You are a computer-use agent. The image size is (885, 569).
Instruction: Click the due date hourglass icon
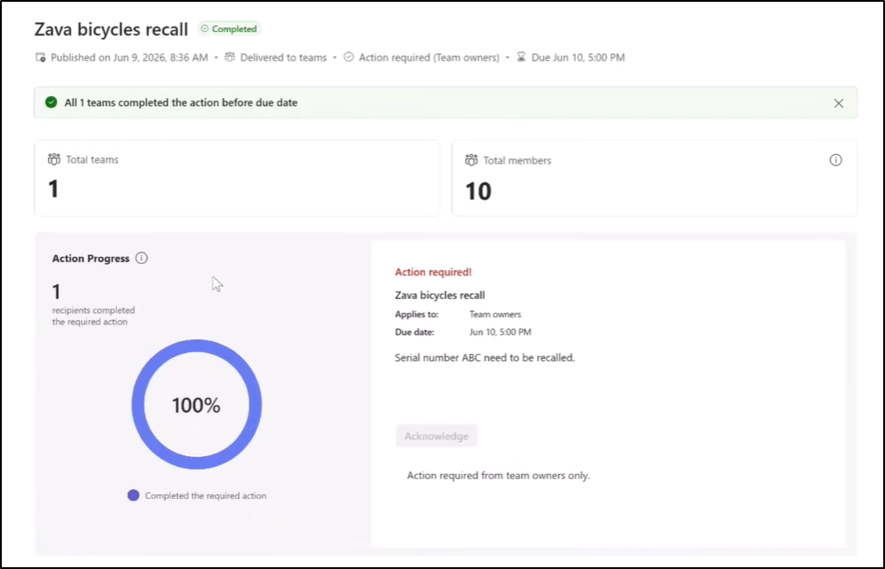522,57
